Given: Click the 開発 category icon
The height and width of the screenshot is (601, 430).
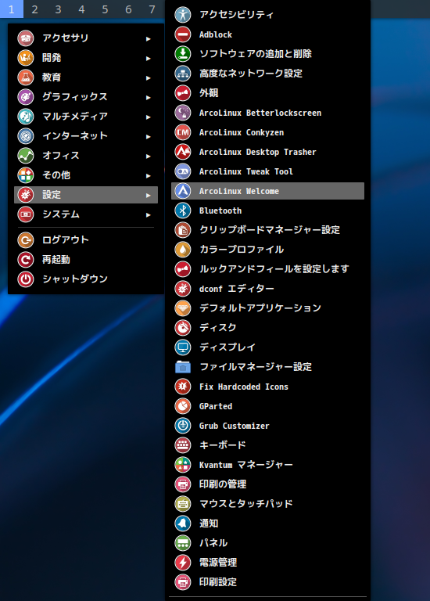Looking at the screenshot, I should click(x=26, y=58).
